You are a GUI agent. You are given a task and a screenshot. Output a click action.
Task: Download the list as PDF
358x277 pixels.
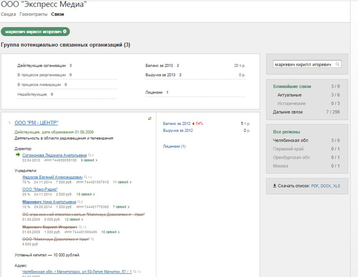coord(315,186)
